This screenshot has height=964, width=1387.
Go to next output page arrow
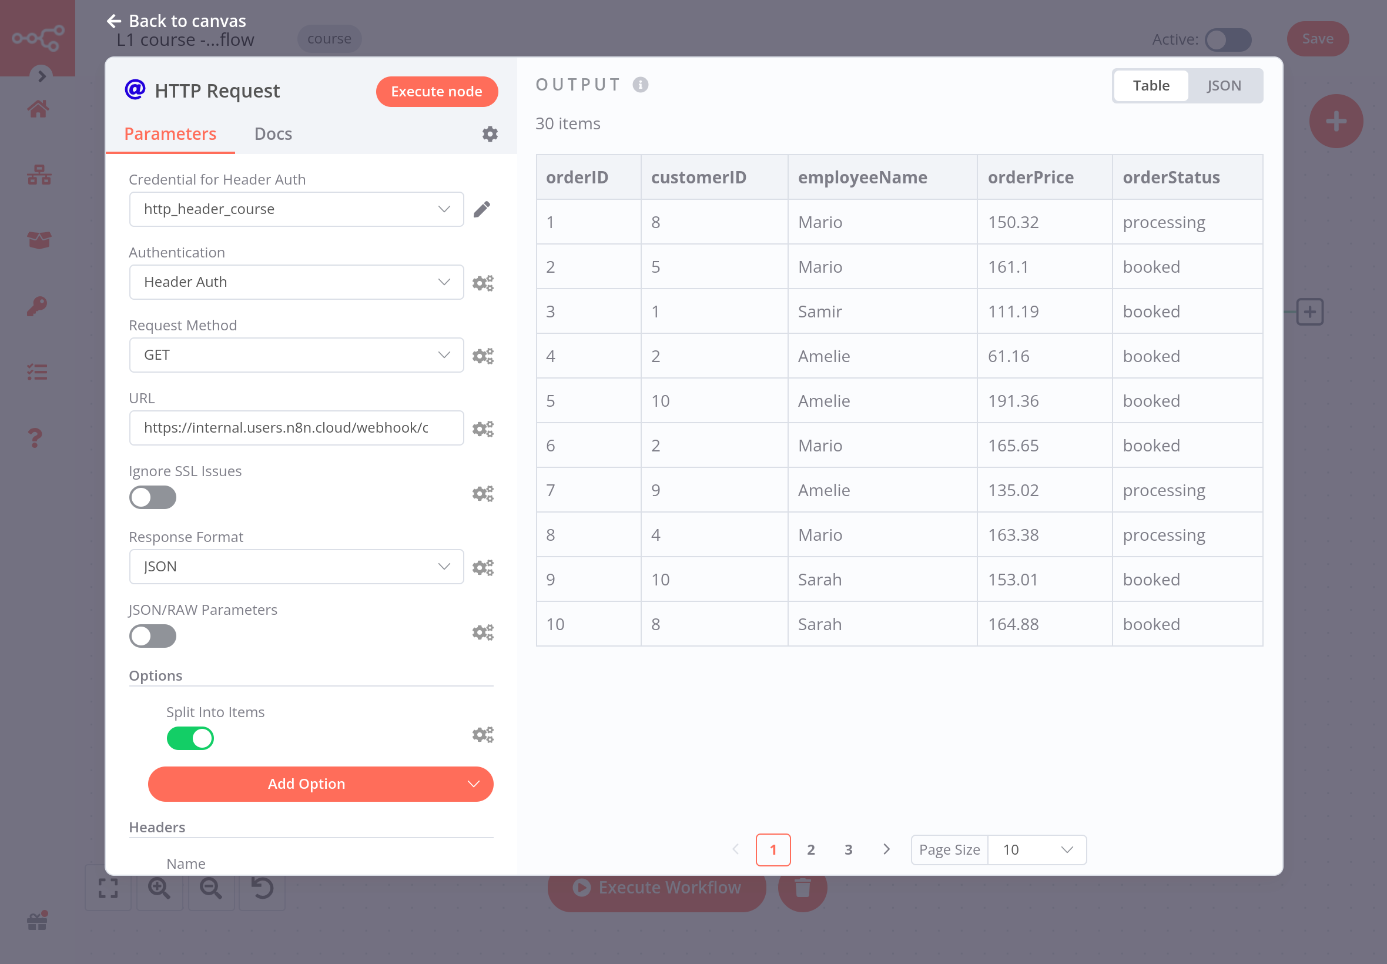(x=886, y=849)
